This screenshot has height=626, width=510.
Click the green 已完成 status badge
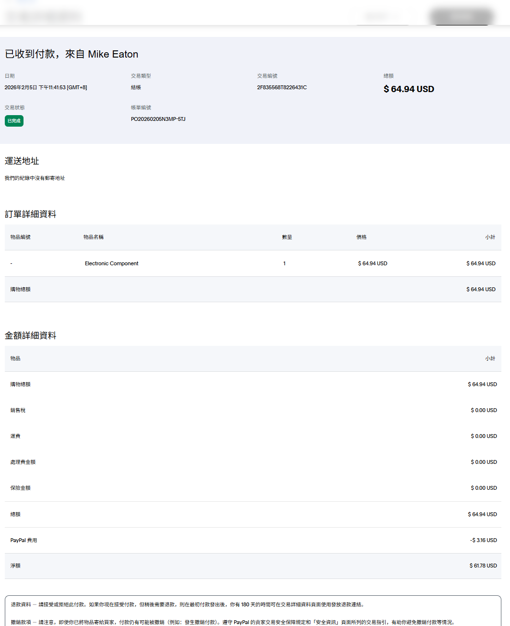14,121
